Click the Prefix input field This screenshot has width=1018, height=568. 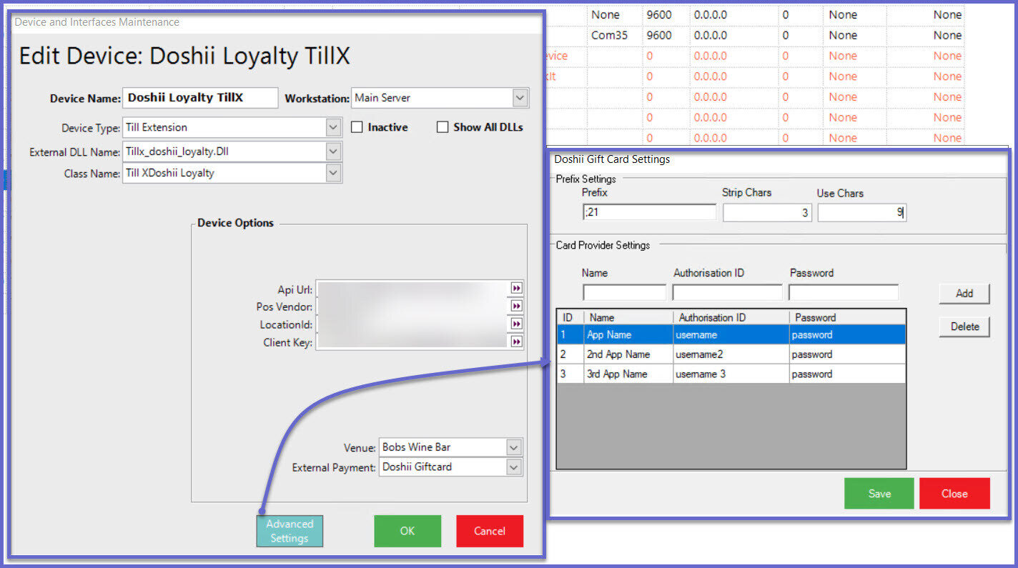pyautogui.click(x=649, y=212)
